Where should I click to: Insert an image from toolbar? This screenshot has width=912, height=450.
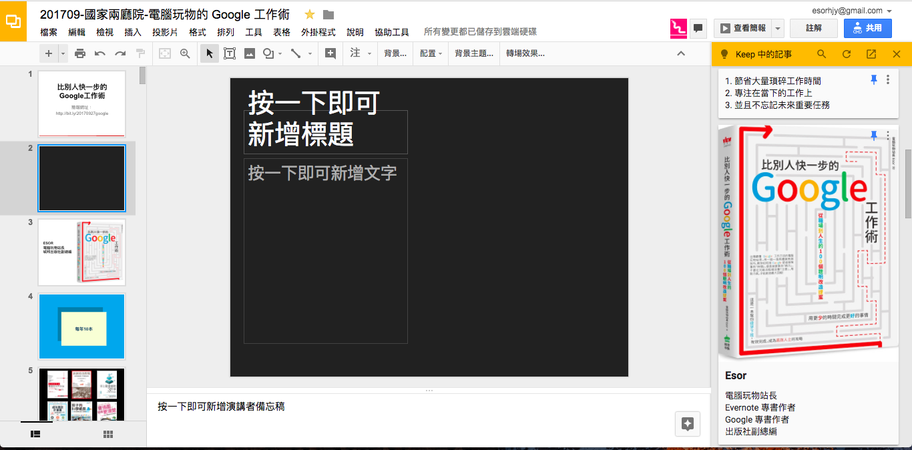[250, 53]
